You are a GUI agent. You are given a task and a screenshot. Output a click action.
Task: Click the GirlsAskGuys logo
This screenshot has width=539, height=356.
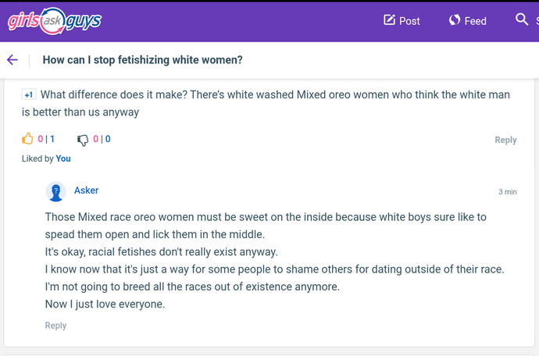(55, 21)
